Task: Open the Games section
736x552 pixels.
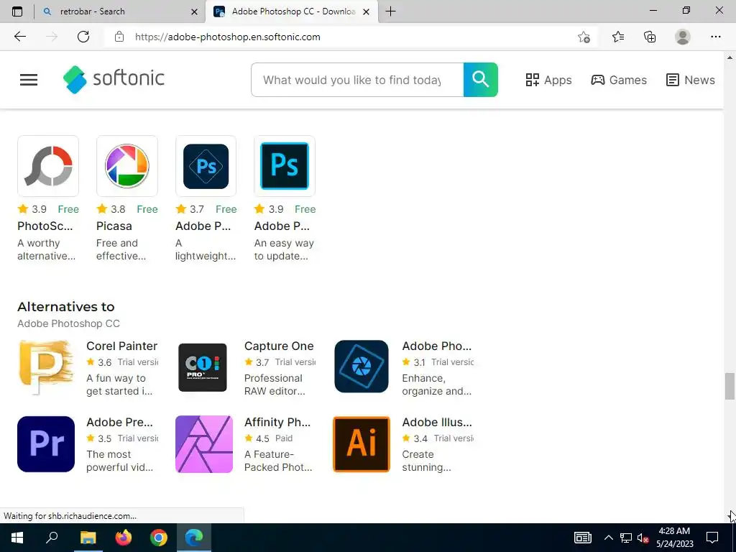Action: [x=619, y=80]
